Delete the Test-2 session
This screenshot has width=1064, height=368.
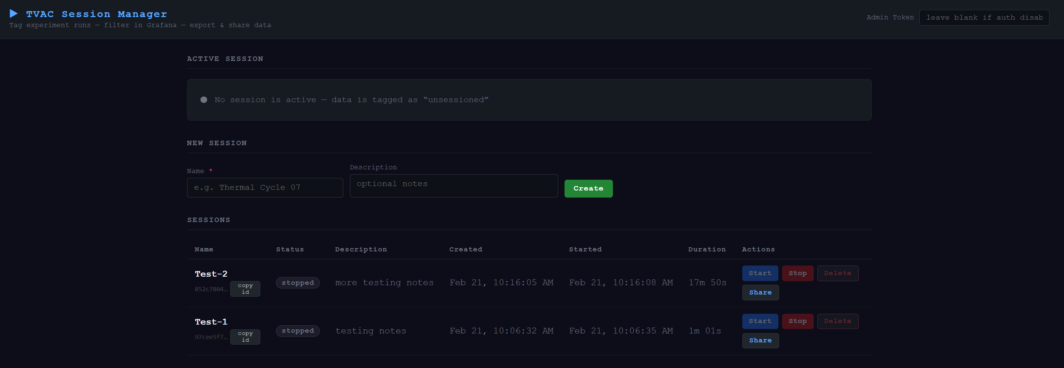pyautogui.click(x=837, y=273)
